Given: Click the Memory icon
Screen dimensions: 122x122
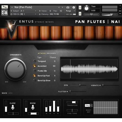Looking at the screenshot, I should pos(40,14).
